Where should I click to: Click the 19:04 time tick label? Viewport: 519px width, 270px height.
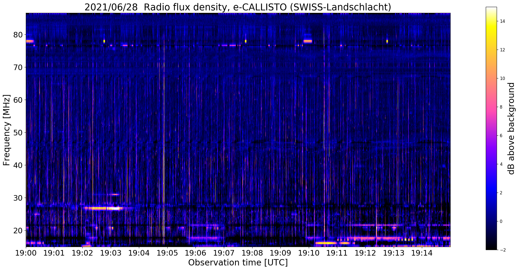coord(139,253)
